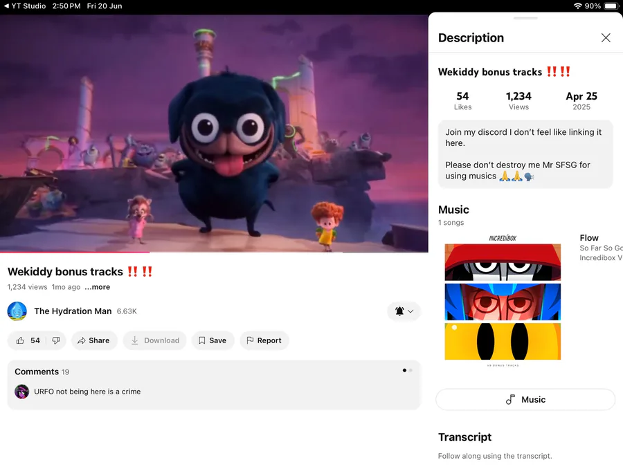
Task: Select the song titled Flow
Action: coord(589,238)
